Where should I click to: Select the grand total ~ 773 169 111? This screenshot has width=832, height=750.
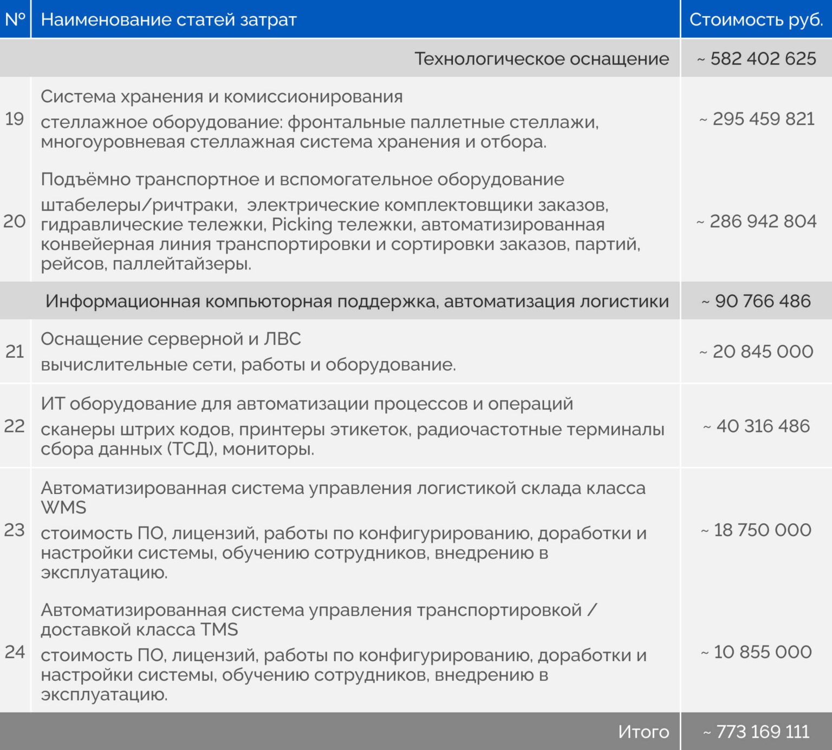(756, 732)
